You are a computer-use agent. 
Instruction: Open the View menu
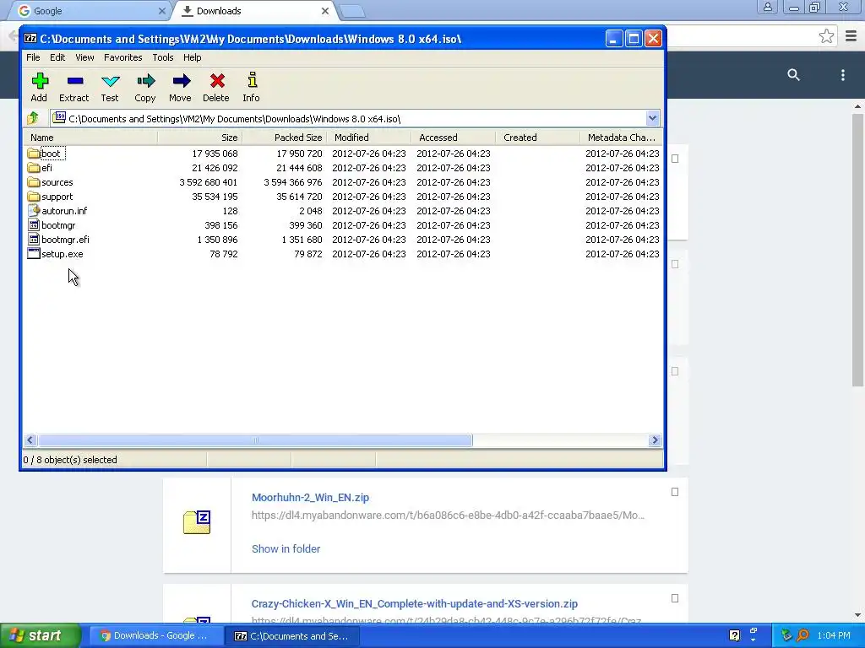pyautogui.click(x=84, y=57)
